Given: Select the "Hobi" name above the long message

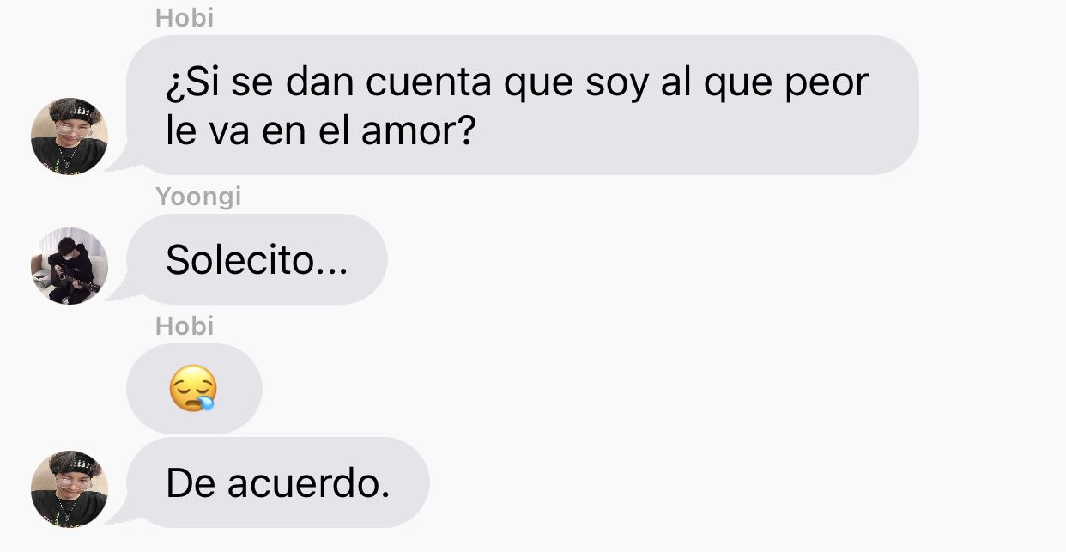Looking at the screenshot, I should click(x=185, y=18).
